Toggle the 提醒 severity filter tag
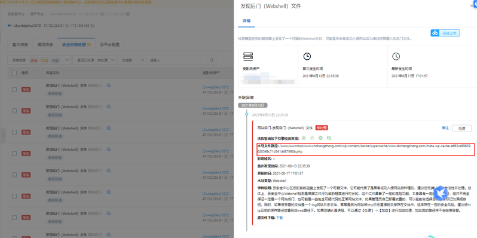 tap(55, 60)
